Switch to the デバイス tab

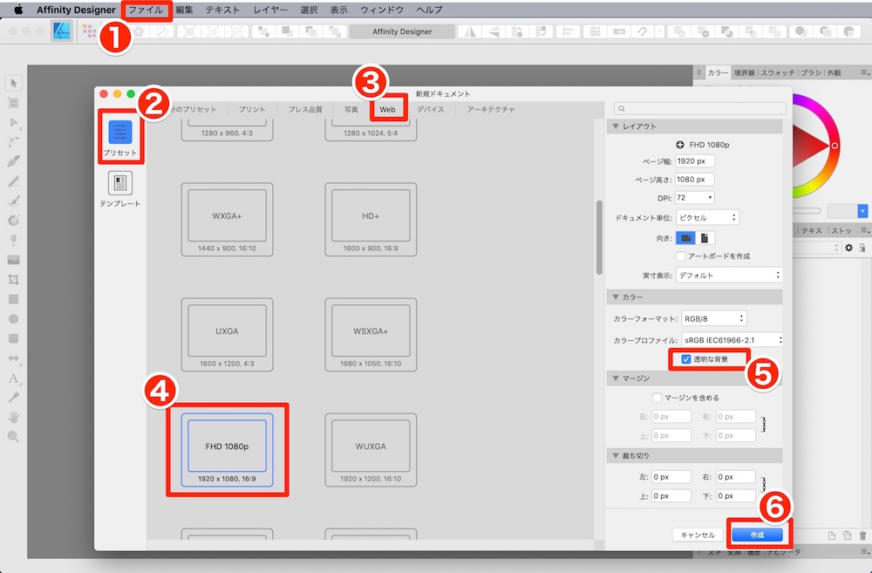coord(431,110)
